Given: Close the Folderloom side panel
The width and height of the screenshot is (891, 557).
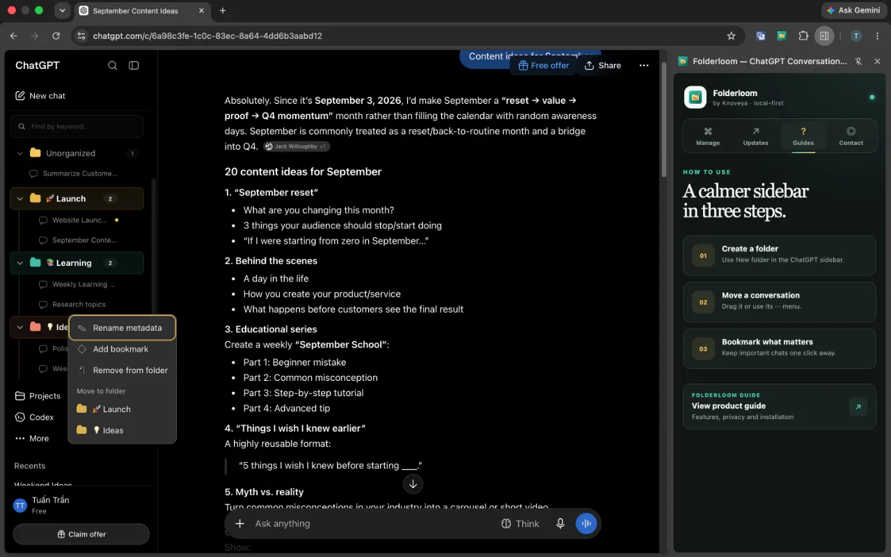Looking at the screenshot, I should pyautogui.click(x=877, y=61).
